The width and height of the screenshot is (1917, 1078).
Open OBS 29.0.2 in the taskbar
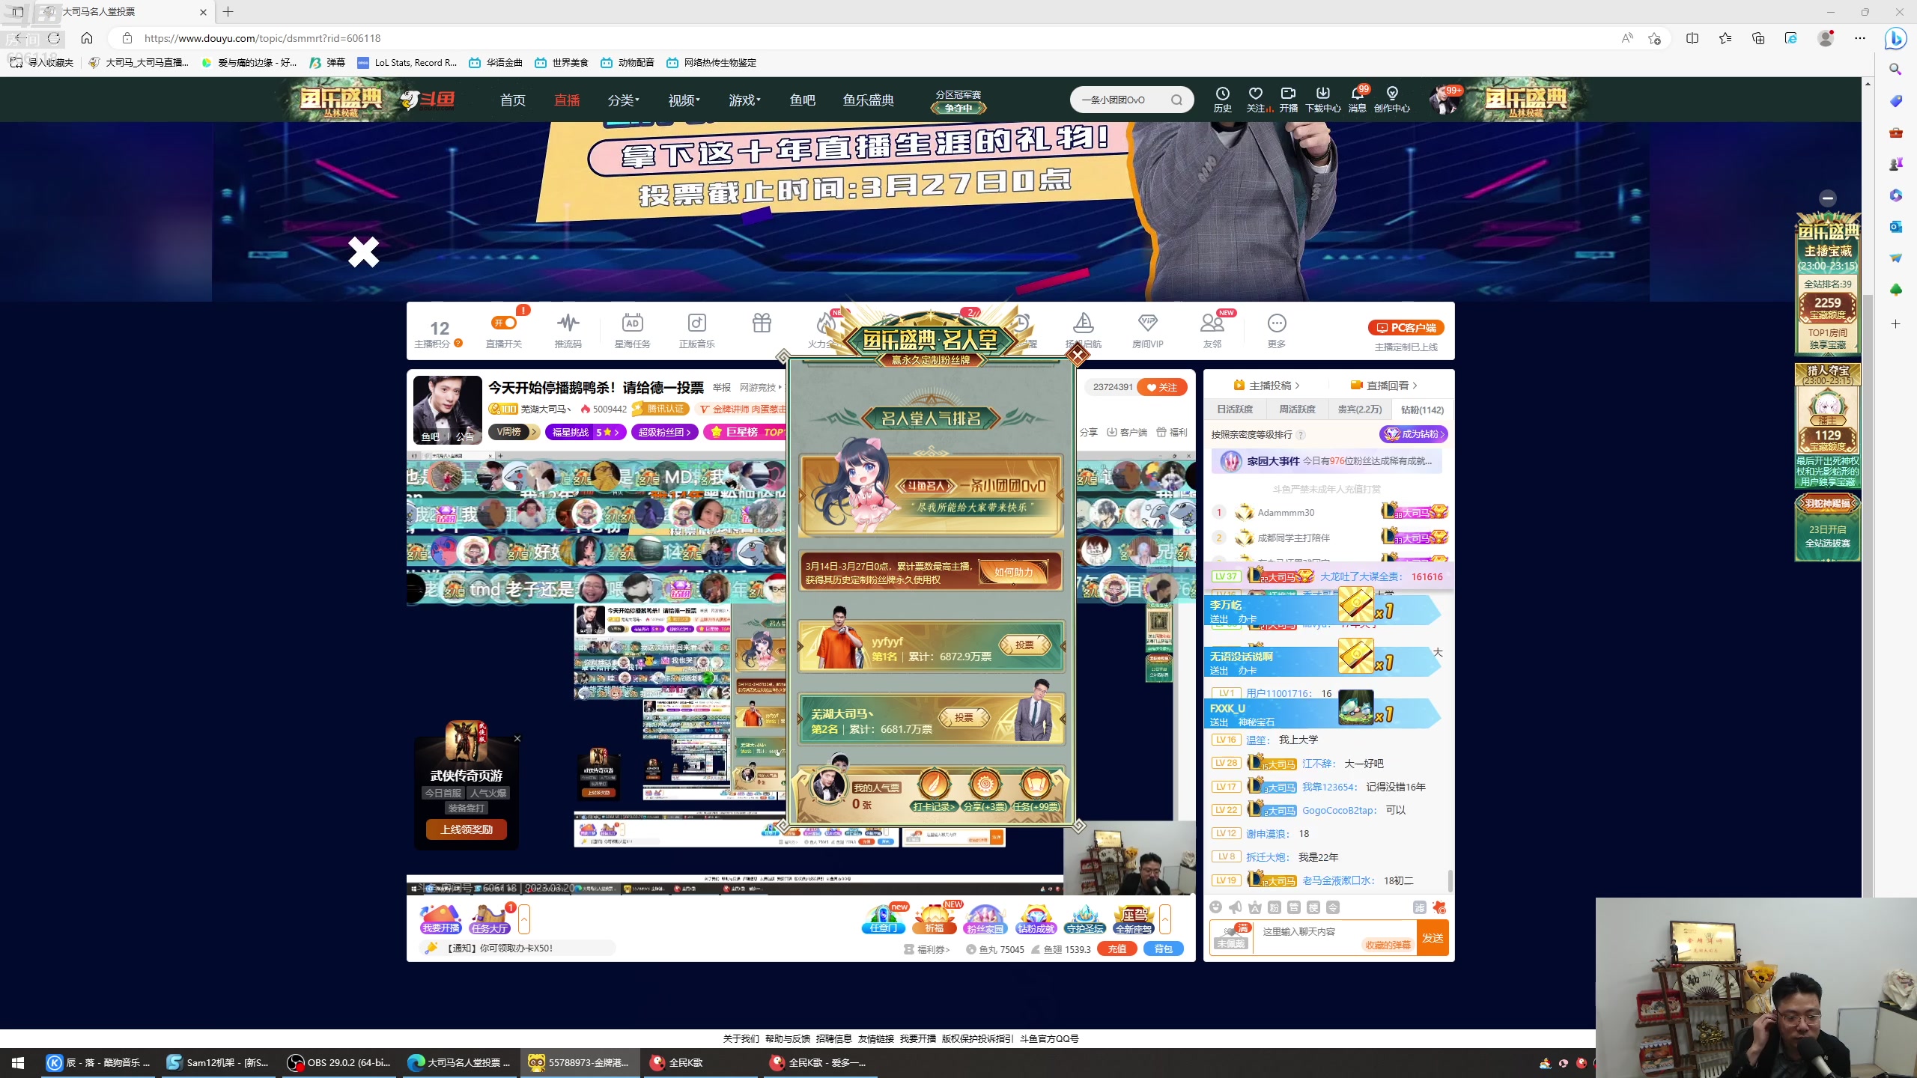tap(339, 1062)
